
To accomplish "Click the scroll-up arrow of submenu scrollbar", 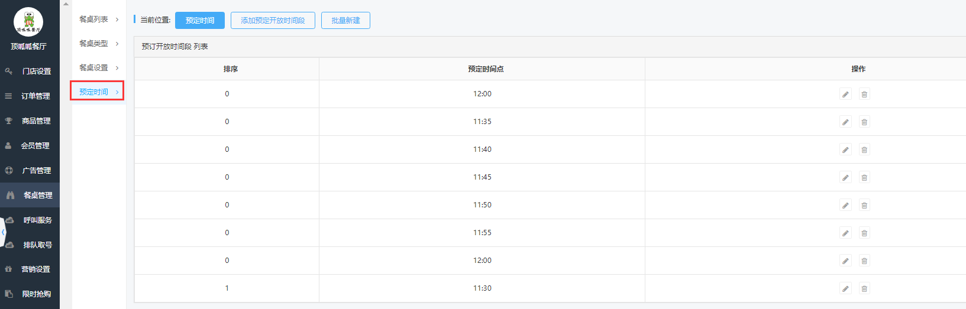I will (66, 4).
